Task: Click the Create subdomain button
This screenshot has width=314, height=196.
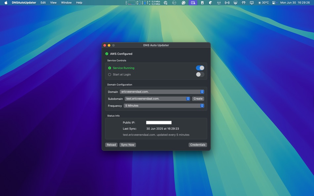Action: (198, 99)
